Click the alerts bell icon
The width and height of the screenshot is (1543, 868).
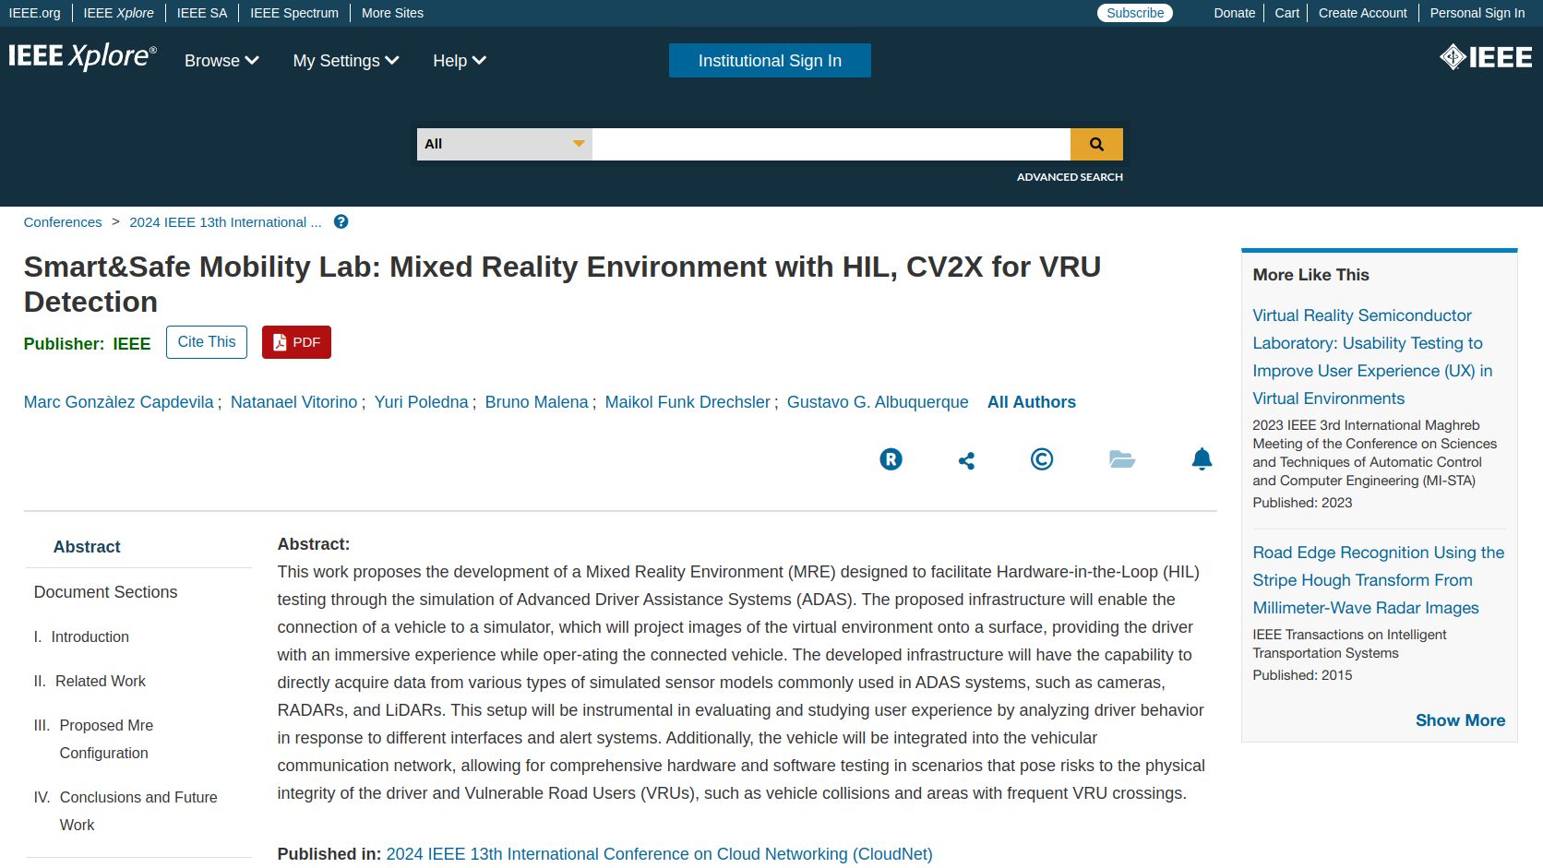pyautogui.click(x=1202, y=459)
